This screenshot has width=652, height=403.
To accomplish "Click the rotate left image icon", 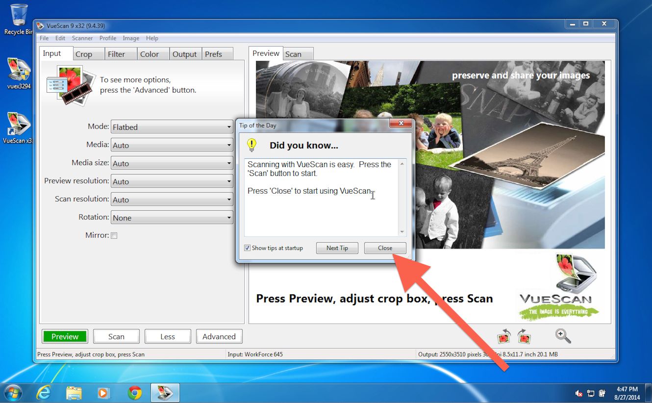I will click(504, 336).
